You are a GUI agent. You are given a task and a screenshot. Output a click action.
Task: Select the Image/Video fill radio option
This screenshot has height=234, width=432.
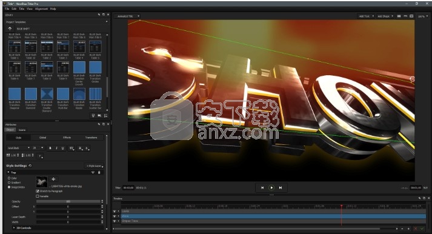[9, 187]
